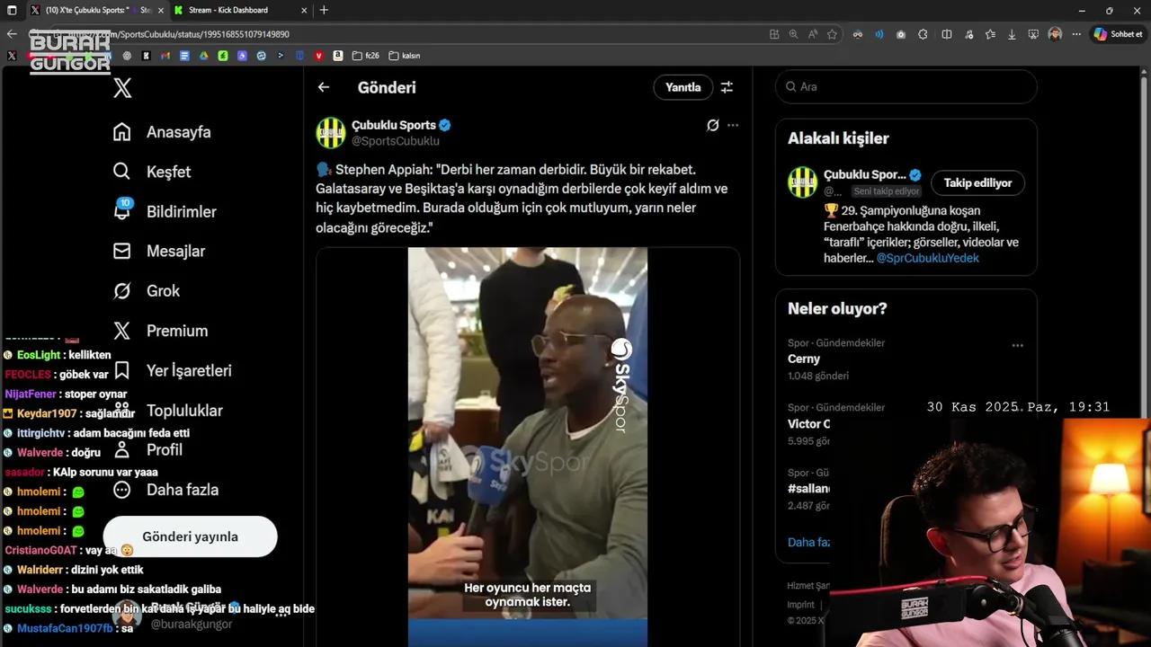Open fc26 bookmarks folder
The width and height of the screenshot is (1151, 647).
coord(366,56)
